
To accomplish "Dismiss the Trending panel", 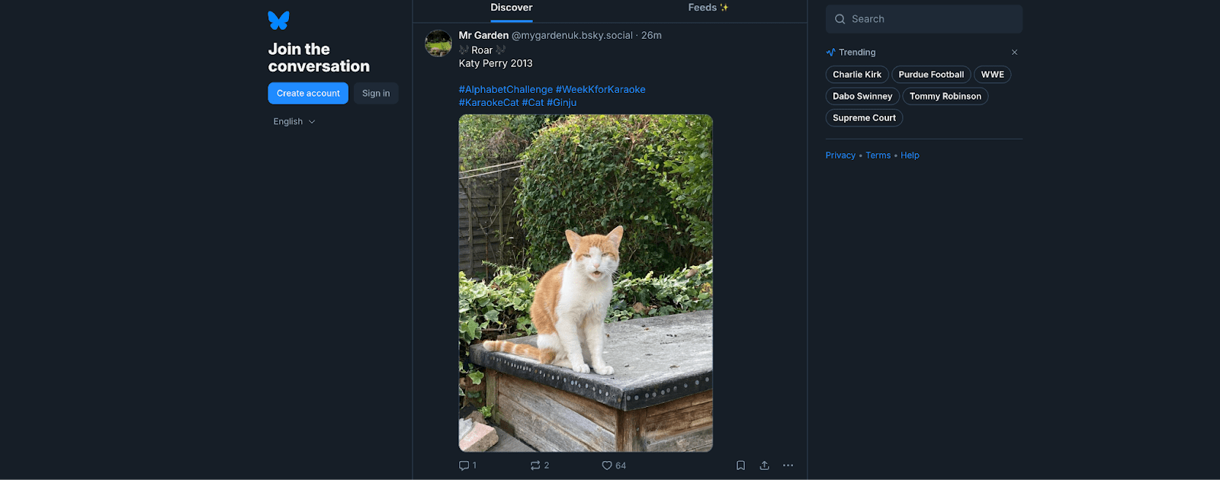I will (x=1014, y=53).
